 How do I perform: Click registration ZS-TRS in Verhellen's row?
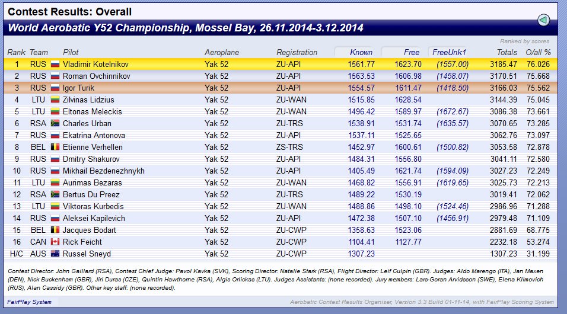click(289, 148)
